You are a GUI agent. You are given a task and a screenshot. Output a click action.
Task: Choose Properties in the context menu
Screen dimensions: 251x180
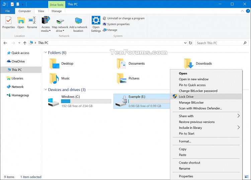pos(206,176)
